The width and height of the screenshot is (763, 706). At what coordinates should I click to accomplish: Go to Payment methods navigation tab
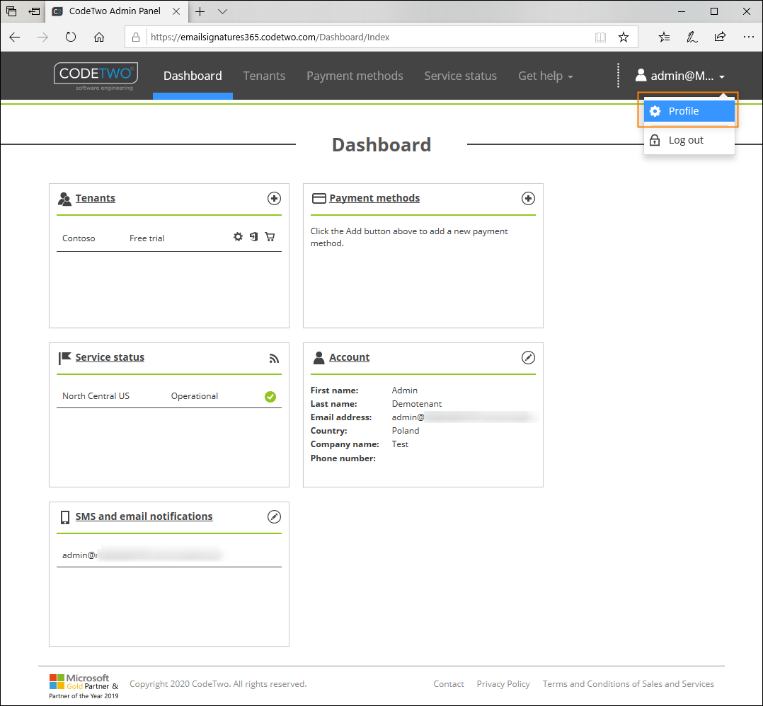355,76
